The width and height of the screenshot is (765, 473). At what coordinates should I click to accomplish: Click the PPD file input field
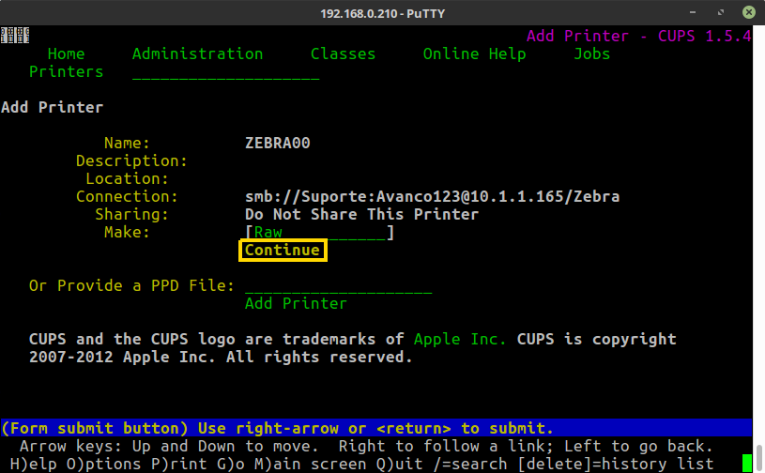pos(338,285)
